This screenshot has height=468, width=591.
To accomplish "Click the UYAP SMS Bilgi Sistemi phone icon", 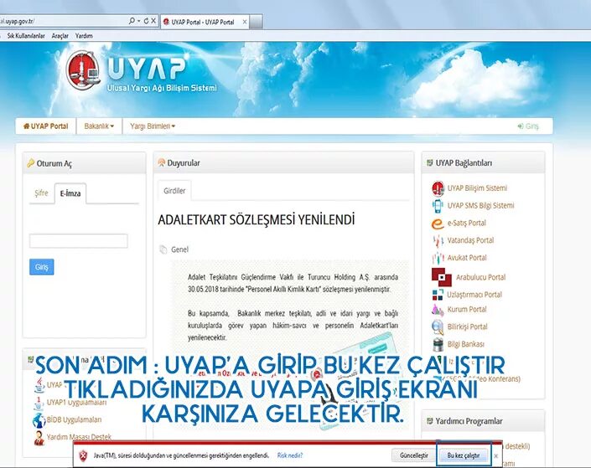I will tap(438, 206).
